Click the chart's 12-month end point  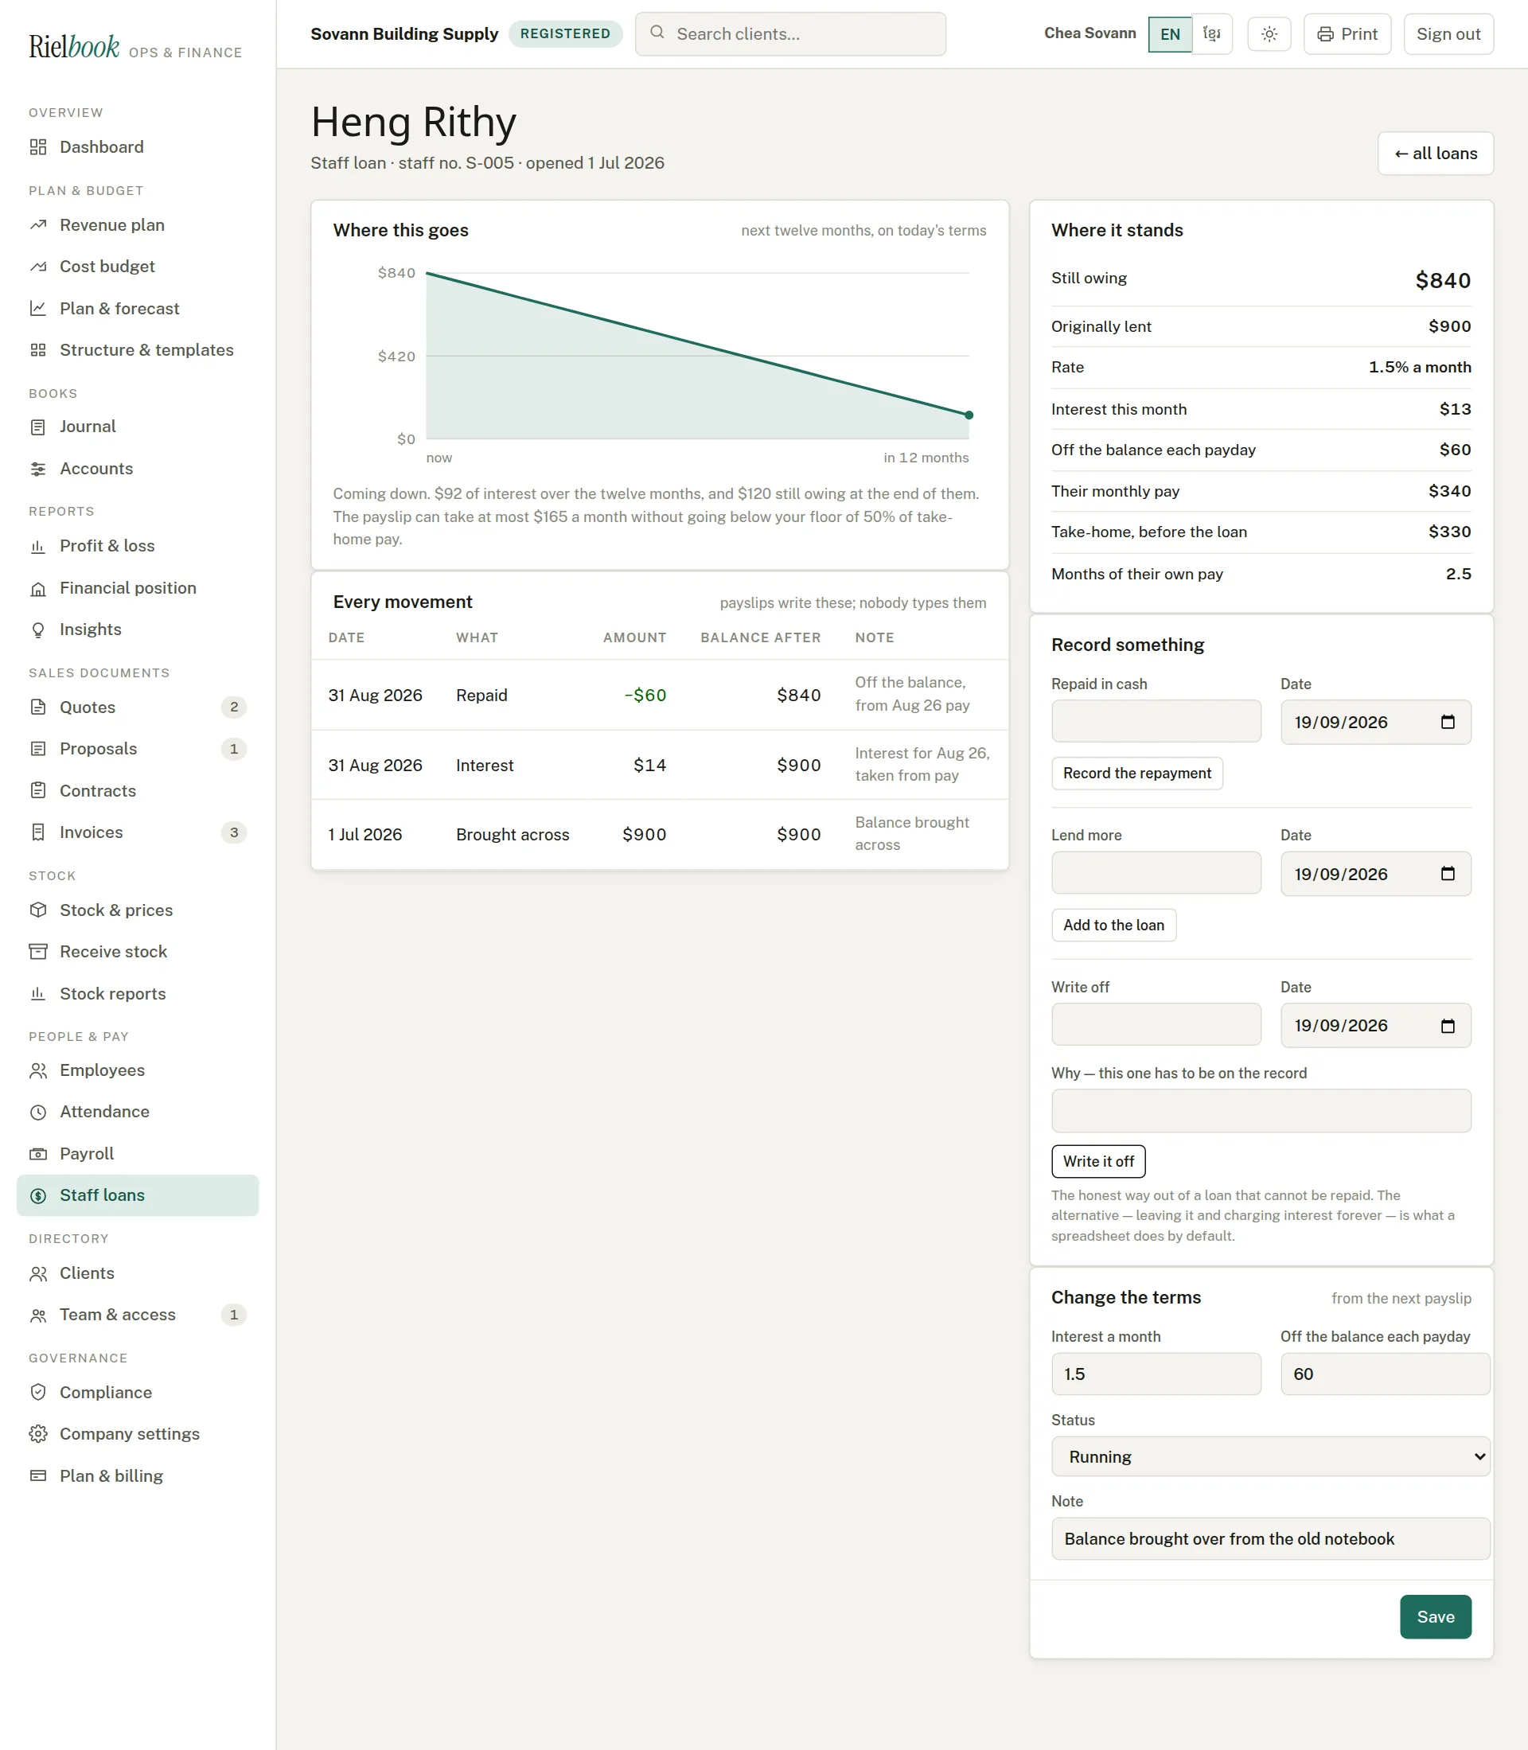pos(969,415)
